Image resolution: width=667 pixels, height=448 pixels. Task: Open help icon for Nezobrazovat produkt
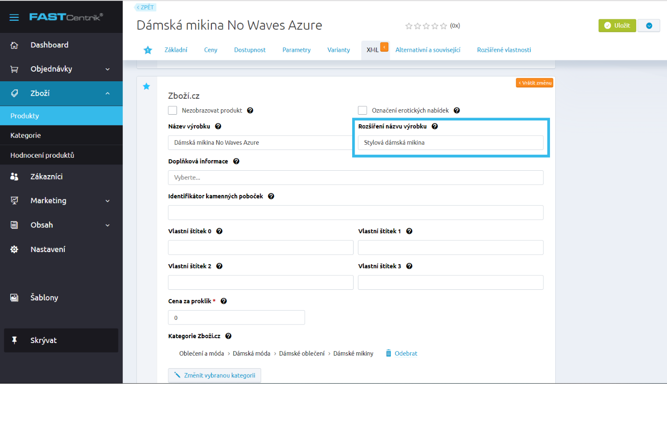[x=250, y=110]
